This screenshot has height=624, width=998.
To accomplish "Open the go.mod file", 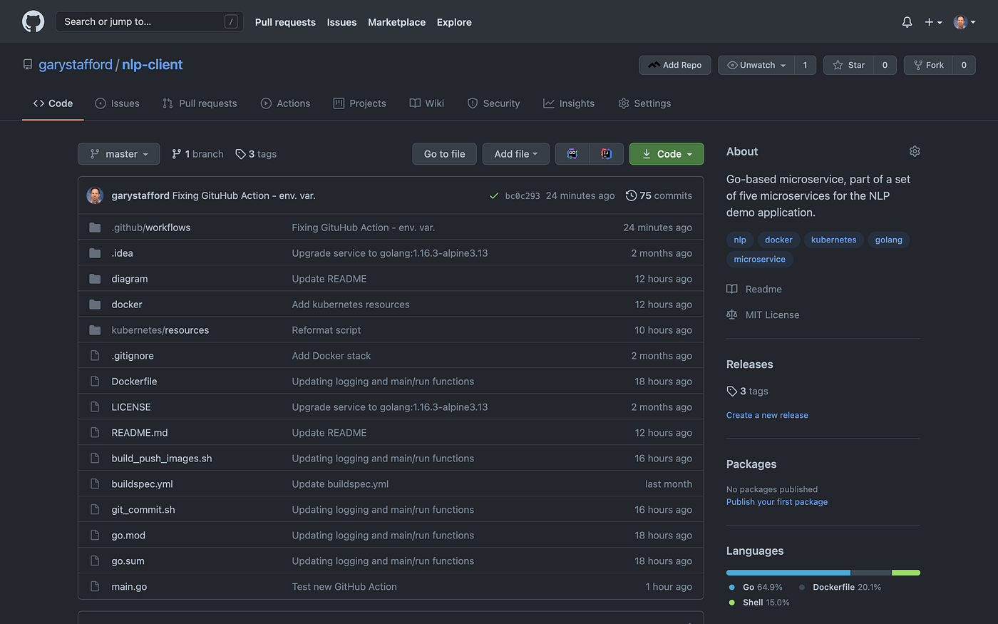I will (x=128, y=536).
